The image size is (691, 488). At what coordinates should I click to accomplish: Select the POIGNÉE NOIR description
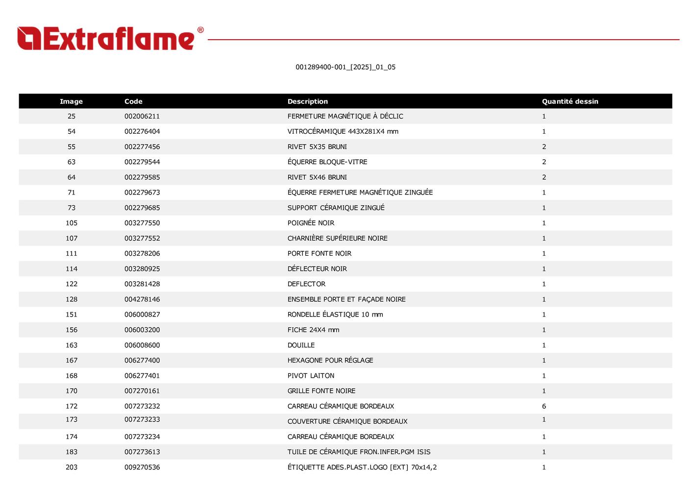coord(311,223)
